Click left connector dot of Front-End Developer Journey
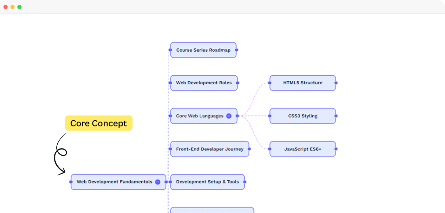445x213 pixels. tap(170, 149)
